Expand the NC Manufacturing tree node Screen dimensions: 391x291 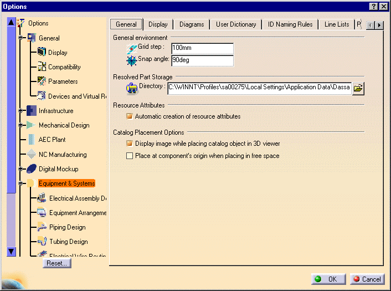click(x=21, y=155)
